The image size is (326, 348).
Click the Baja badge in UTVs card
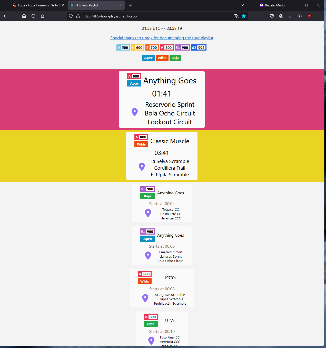point(151,324)
